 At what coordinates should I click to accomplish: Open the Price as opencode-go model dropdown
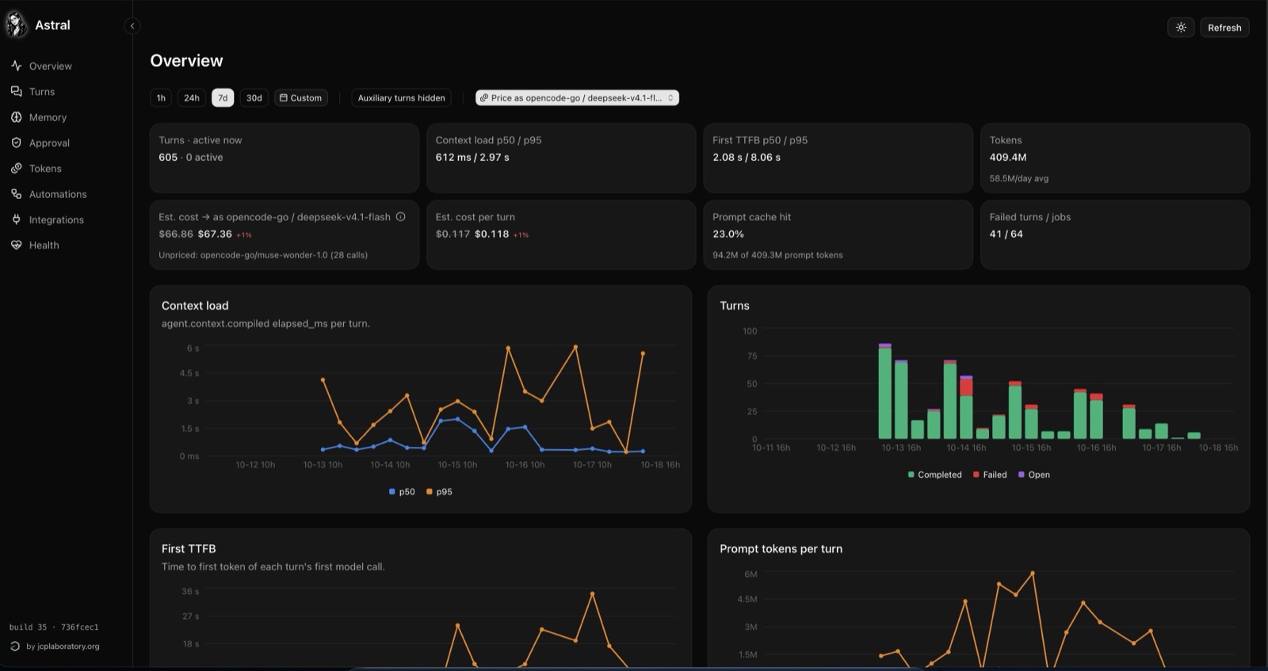click(577, 97)
